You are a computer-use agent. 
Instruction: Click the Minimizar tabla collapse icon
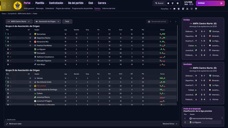[7, 124]
